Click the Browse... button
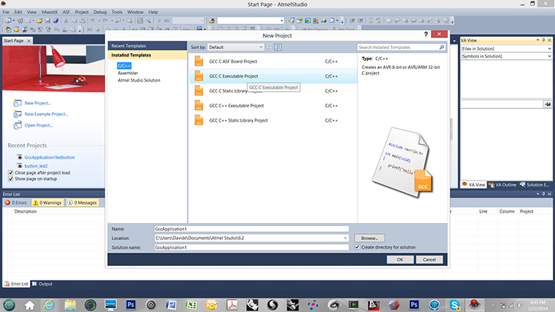 pyautogui.click(x=369, y=239)
